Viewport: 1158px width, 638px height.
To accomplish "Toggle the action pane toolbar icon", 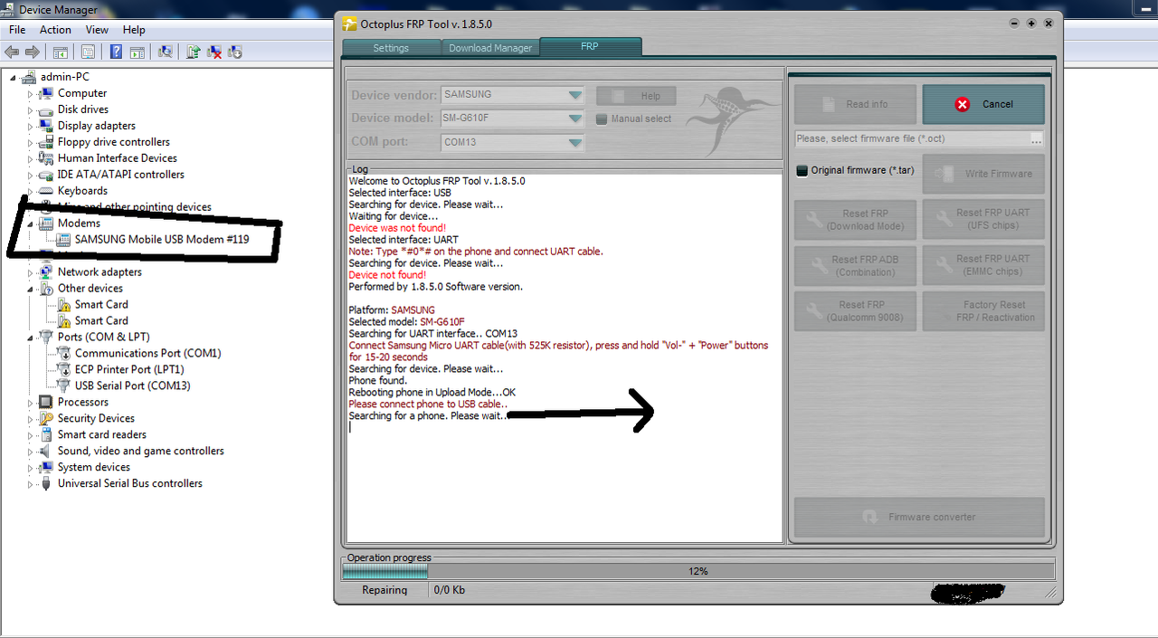I will tap(138, 52).
